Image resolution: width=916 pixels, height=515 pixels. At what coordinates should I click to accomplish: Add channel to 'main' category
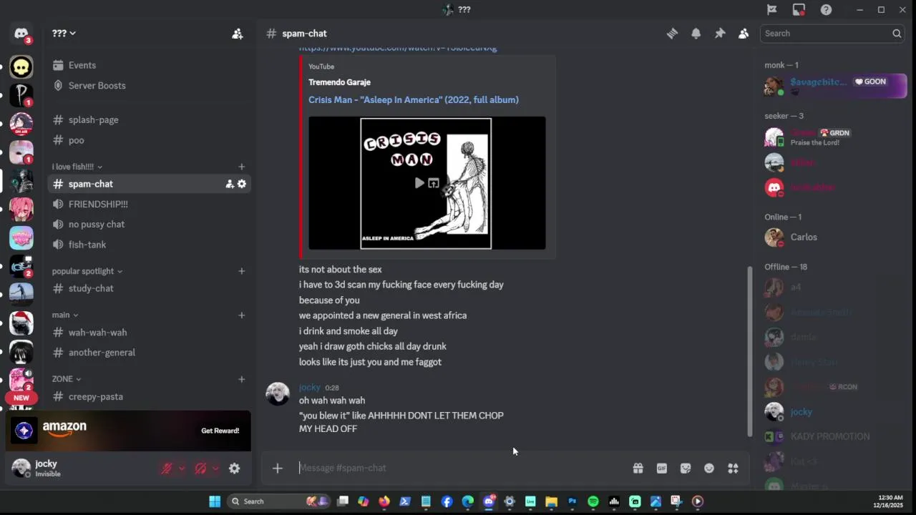click(242, 315)
